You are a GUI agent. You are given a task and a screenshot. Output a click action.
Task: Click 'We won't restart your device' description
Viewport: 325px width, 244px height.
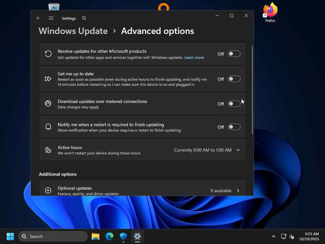tap(99, 153)
